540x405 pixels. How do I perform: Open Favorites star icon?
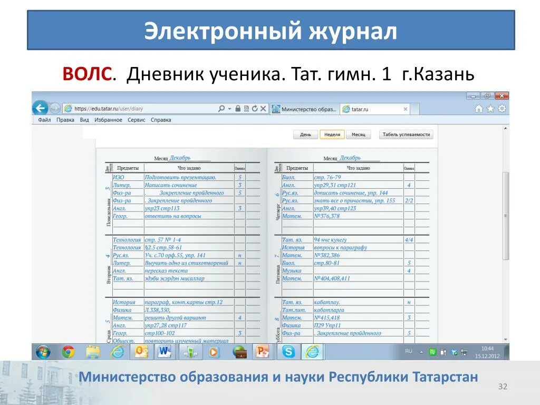click(x=490, y=109)
